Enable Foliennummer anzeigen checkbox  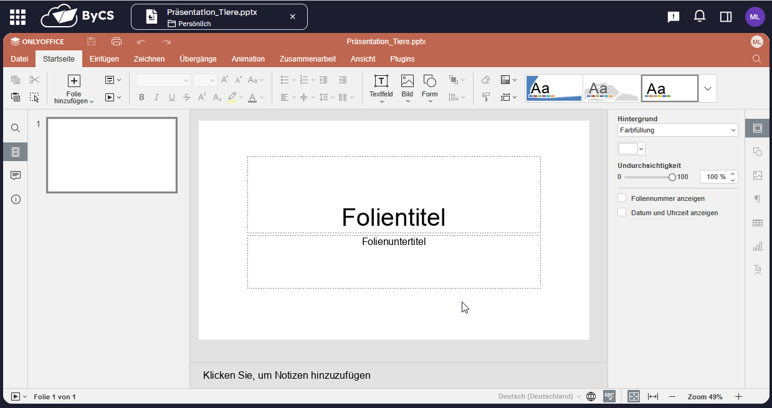tap(622, 198)
